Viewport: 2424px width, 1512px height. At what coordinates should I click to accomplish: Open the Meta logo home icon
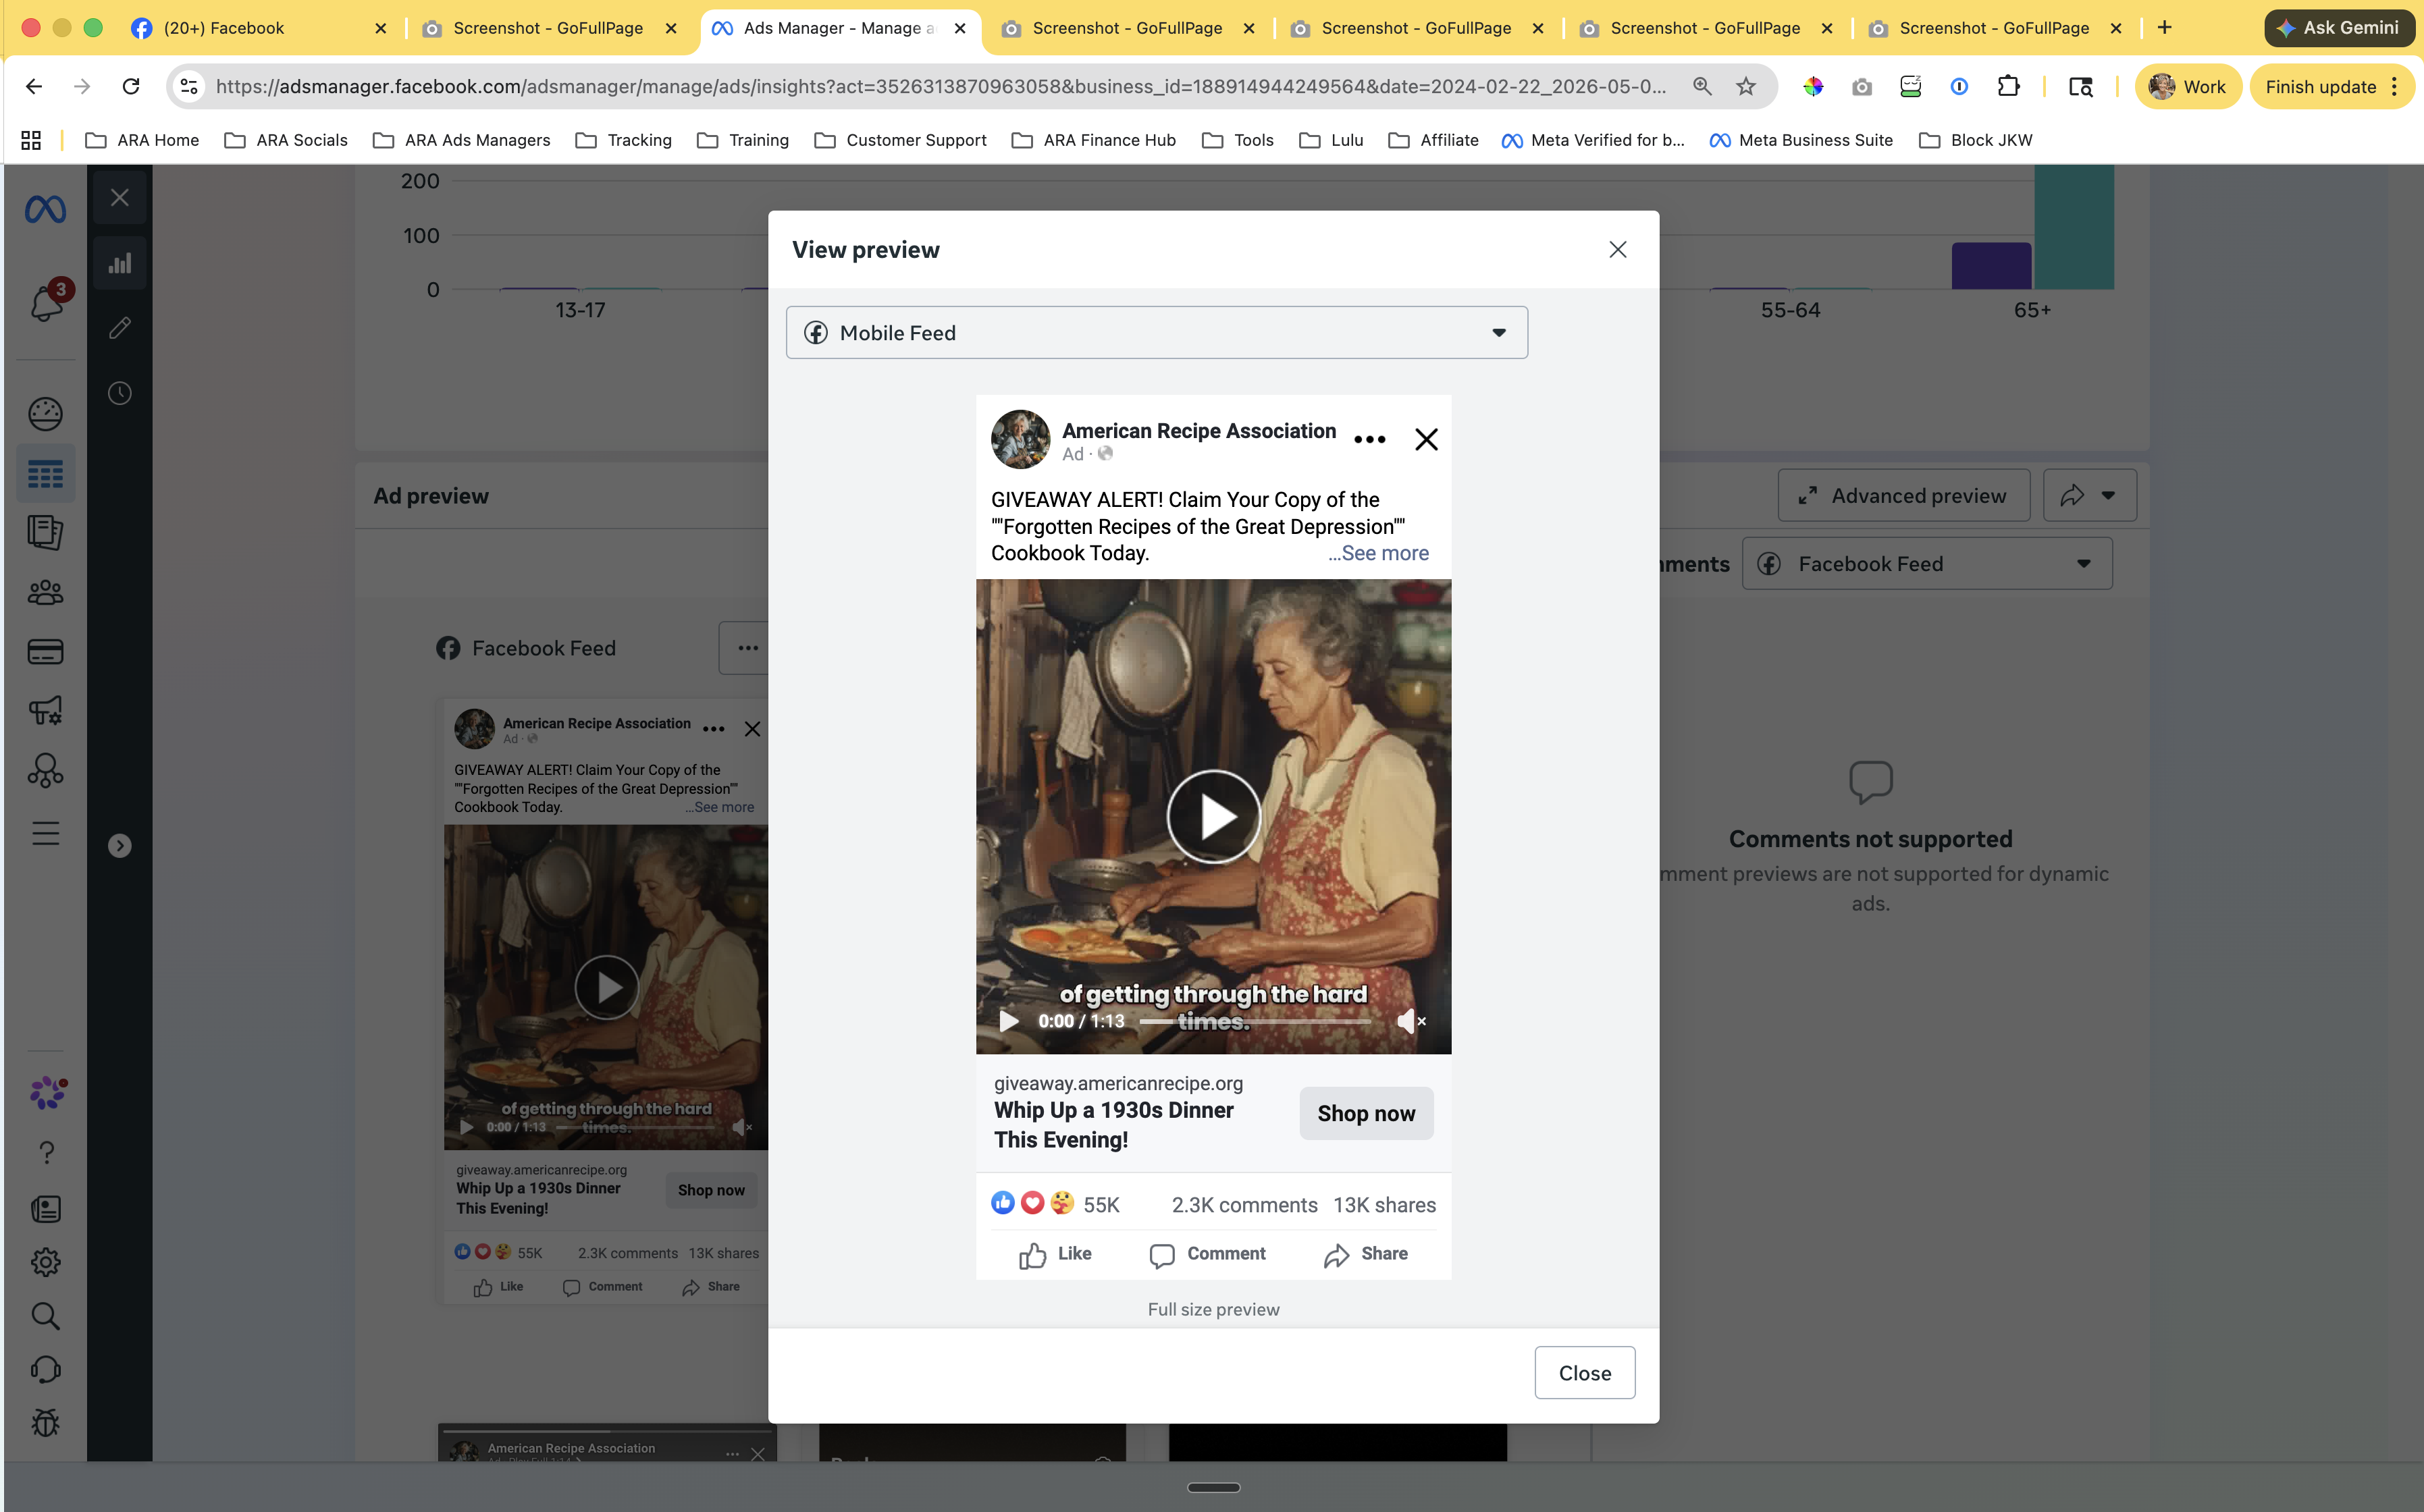[x=45, y=209]
